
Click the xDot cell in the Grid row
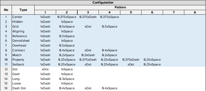88,27
